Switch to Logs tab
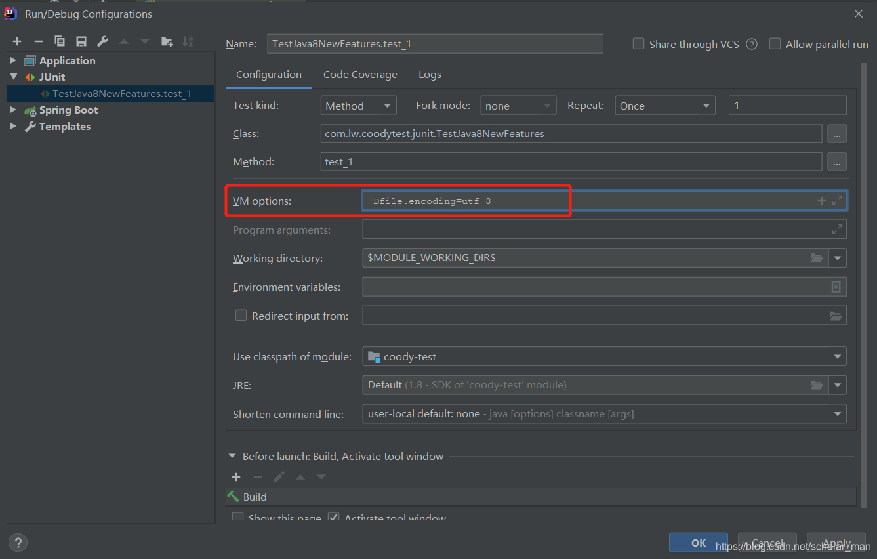 tap(430, 75)
